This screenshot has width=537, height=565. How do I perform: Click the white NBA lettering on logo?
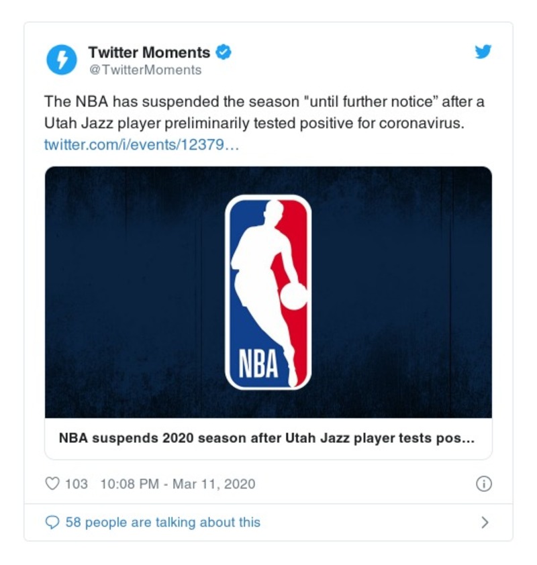point(258,366)
